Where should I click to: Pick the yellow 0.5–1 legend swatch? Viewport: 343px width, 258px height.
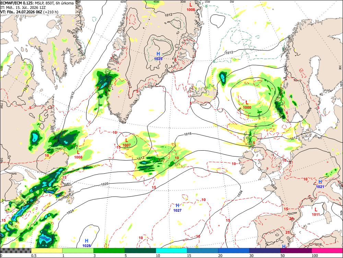[47, 250]
